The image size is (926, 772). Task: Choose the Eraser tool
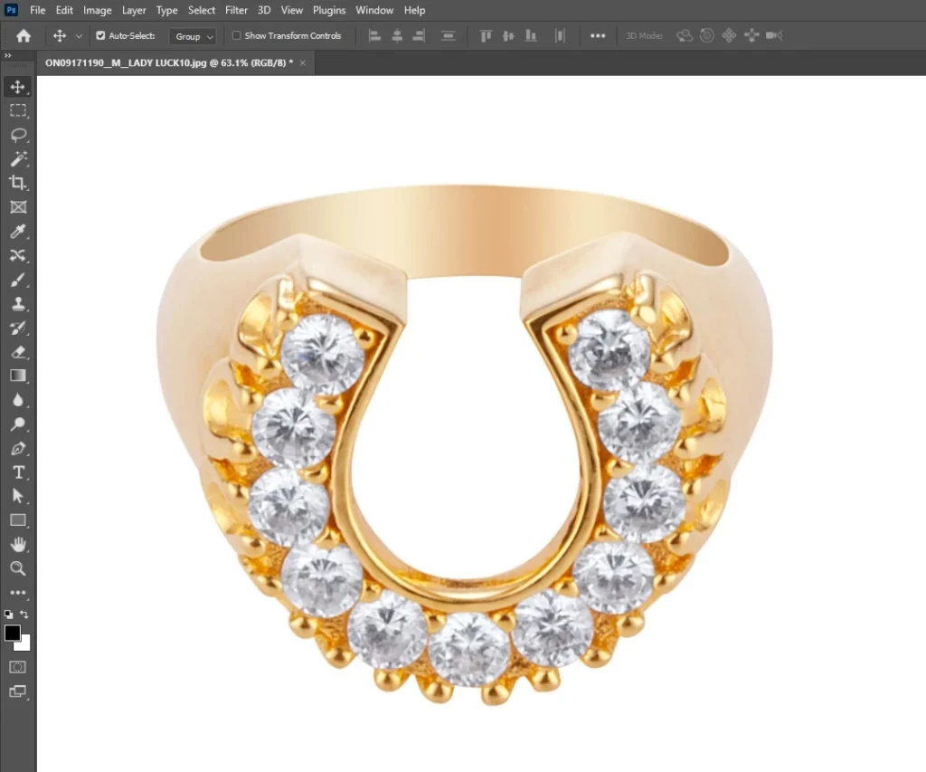click(x=17, y=352)
